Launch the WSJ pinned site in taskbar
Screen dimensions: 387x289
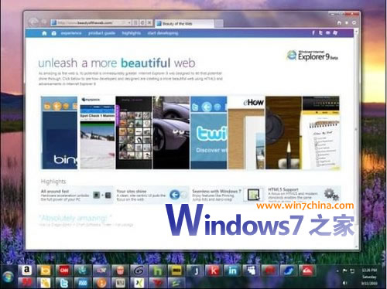coord(120,283)
